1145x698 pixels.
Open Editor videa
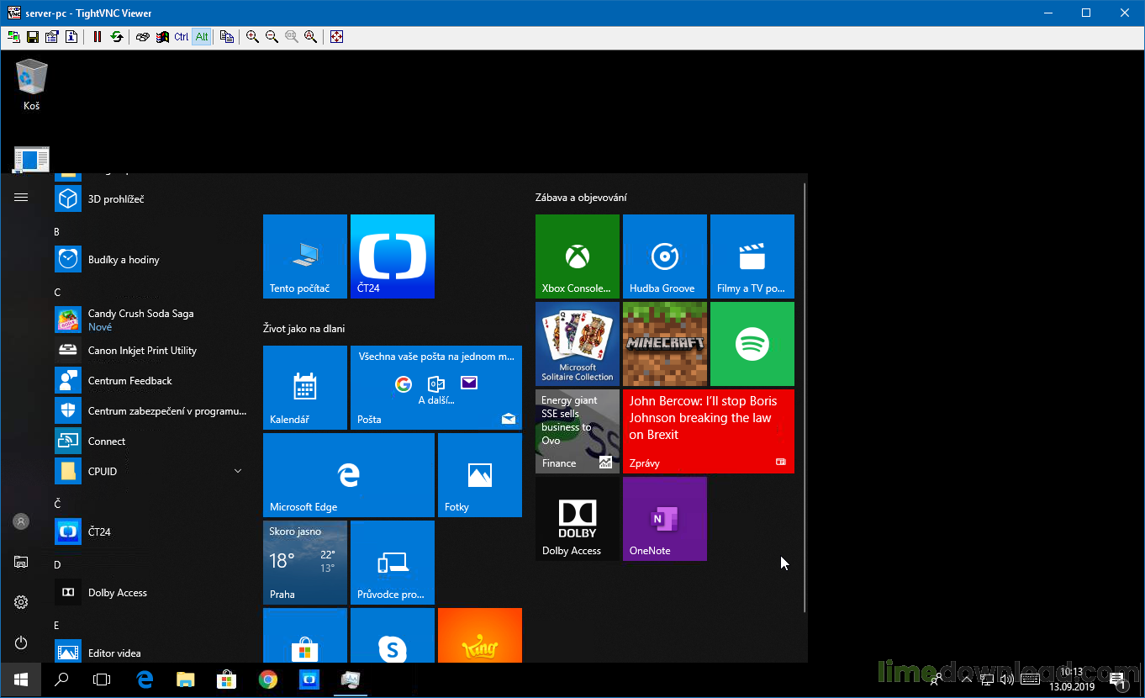tap(151, 653)
